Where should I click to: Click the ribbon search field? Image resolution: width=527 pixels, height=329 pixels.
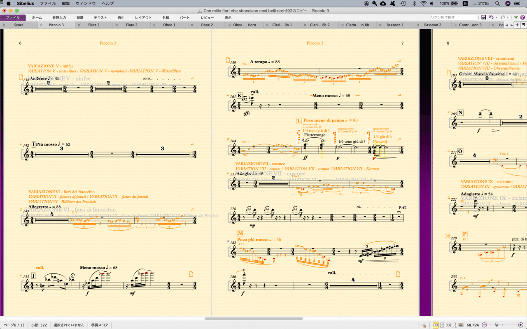454,18
